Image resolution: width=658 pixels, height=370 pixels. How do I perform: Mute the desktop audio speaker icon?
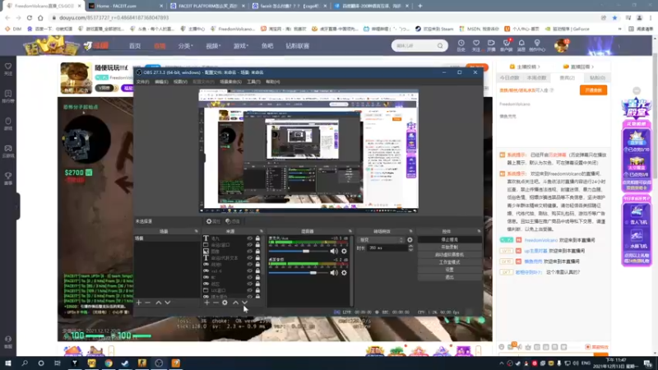[334, 273]
